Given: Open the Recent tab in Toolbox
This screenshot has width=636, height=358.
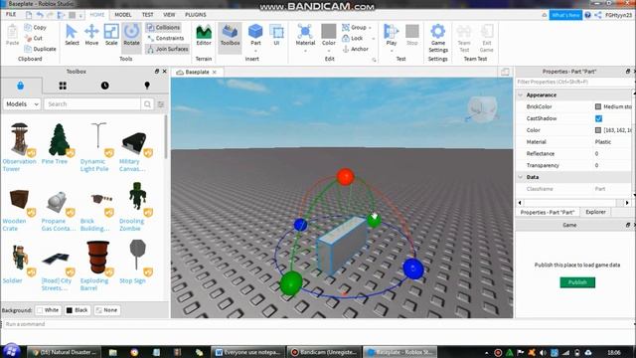Looking at the screenshot, I should click(104, 86).
